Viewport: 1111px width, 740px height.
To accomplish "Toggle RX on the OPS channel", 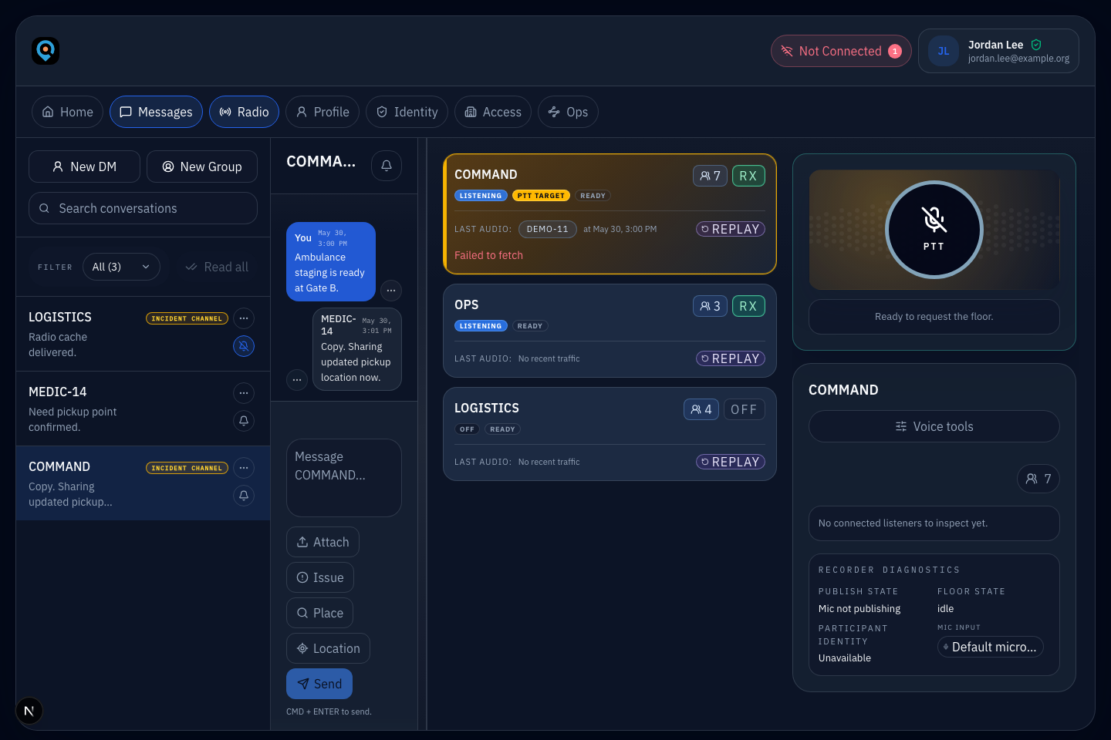I will pyautogui.click(x=748, y=306).
